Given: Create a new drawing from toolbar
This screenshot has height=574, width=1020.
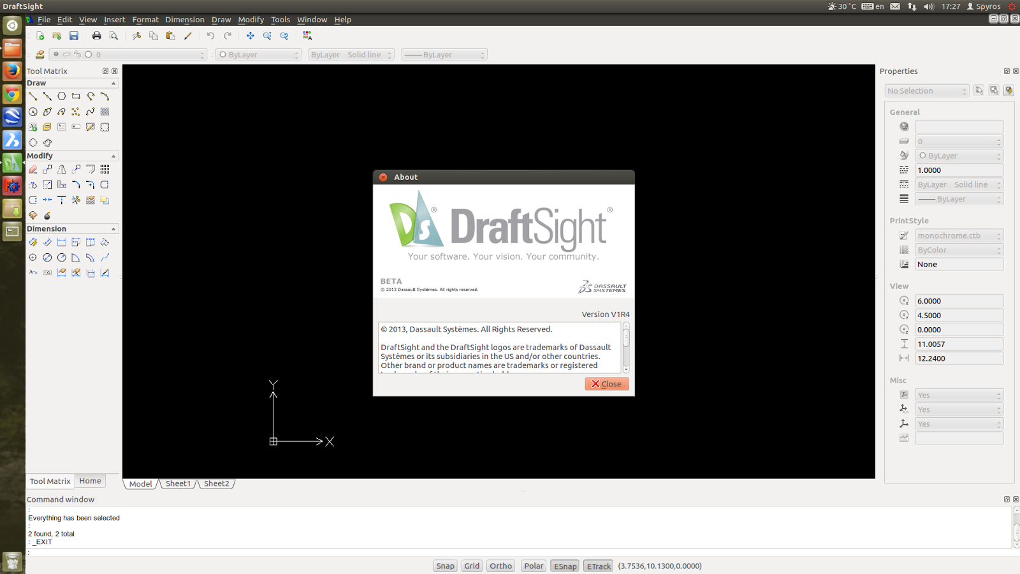Looking at the screenshot, I should (40, 36).
